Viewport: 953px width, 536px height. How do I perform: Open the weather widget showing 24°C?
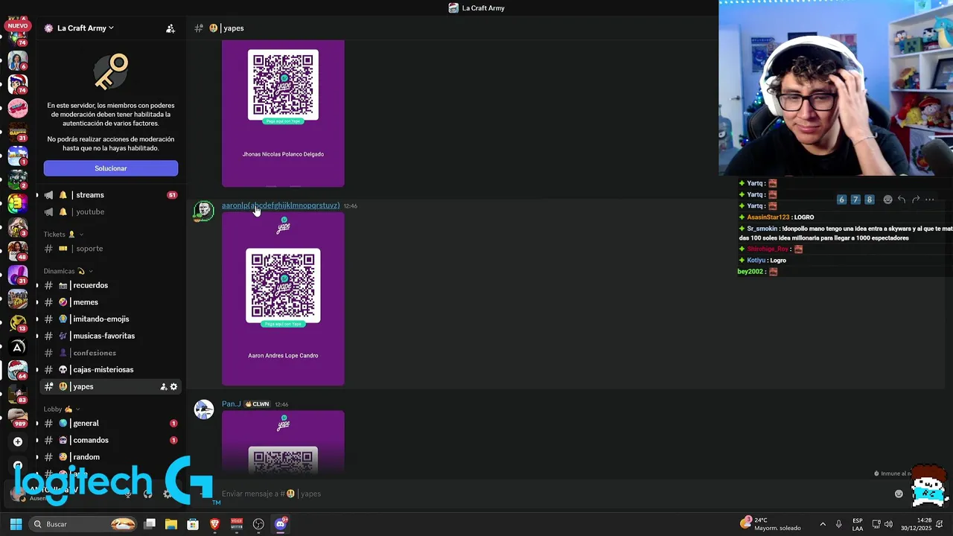[771, 524]
